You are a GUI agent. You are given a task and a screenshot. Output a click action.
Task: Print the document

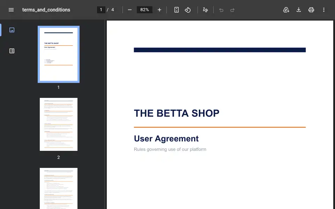tap(311, 10)
